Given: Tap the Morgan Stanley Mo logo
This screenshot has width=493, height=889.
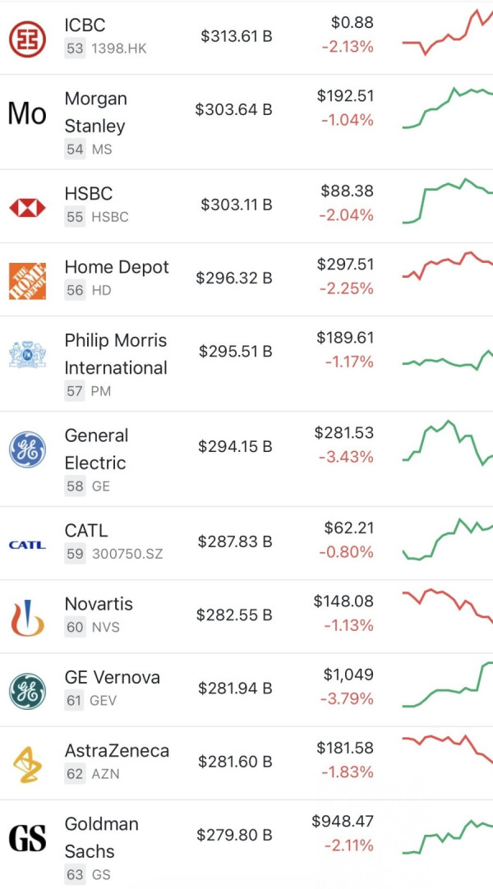Looking at the screenshot, I should click(27, 113).
